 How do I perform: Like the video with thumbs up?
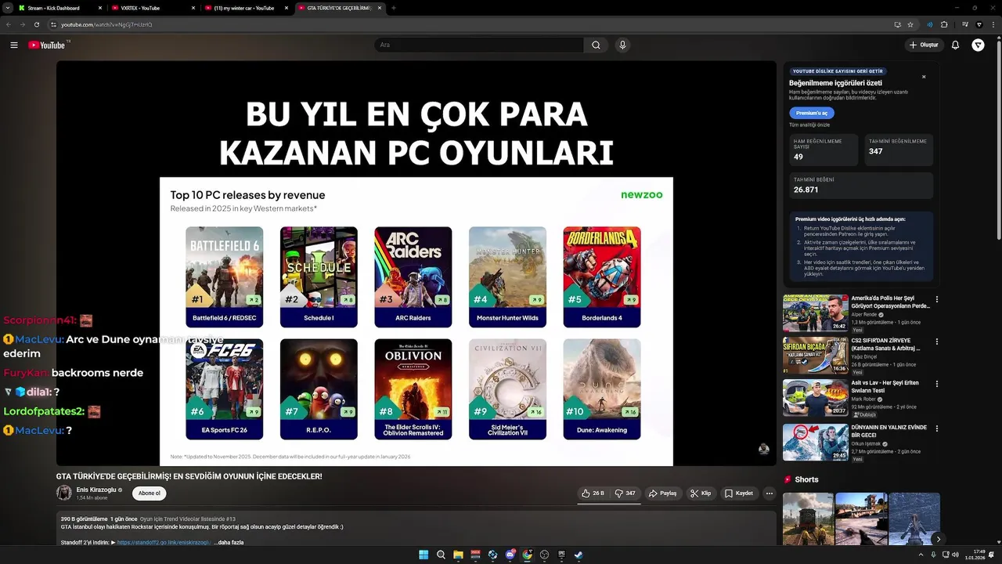coord(593,493)
